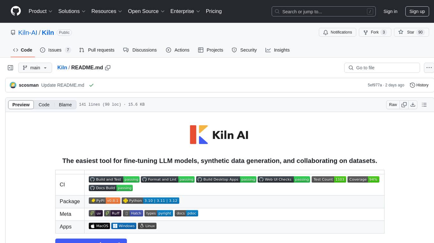Select the Preview view
This screenshot has height=243, width=434.
(x=21, y=105)
